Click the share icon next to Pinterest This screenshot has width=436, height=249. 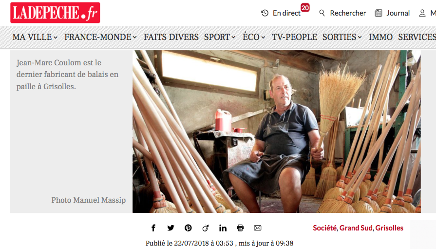click(x=206, y=228)
